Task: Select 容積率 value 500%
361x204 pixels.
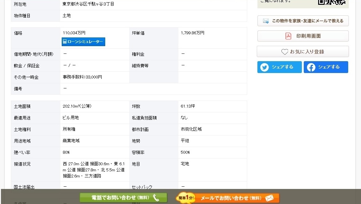Action: pyautogui.click(x=185, y=152)
